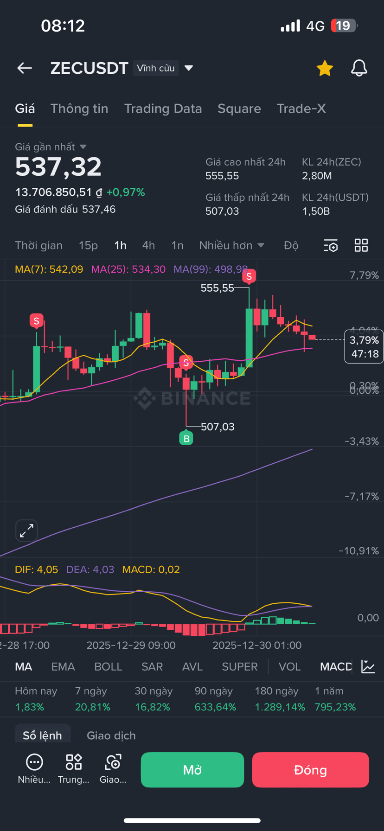
Task: Enable the BOLL indicator
Action: (x=108, y=667)
